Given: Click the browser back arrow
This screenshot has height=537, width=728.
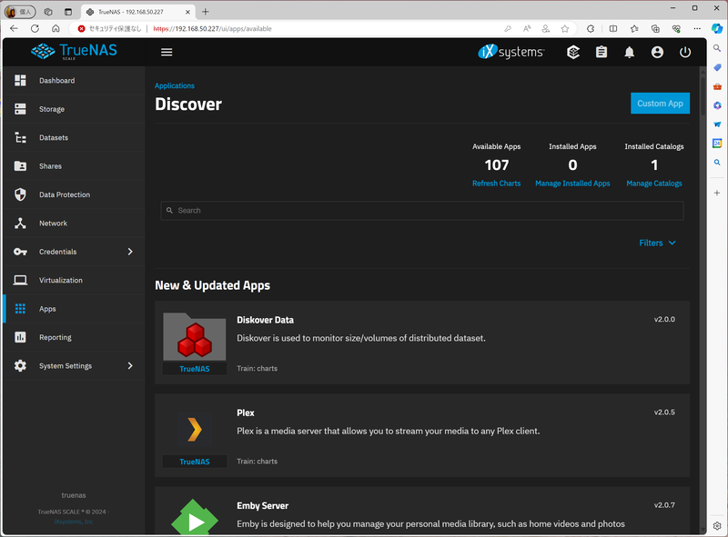Looking at the screenshot, I should (14, 29).
